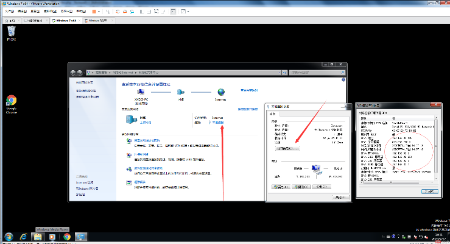This screenshot has height=244, width=450.
Task: Click the 工作网络 network type link
Action: pos(146,123)
